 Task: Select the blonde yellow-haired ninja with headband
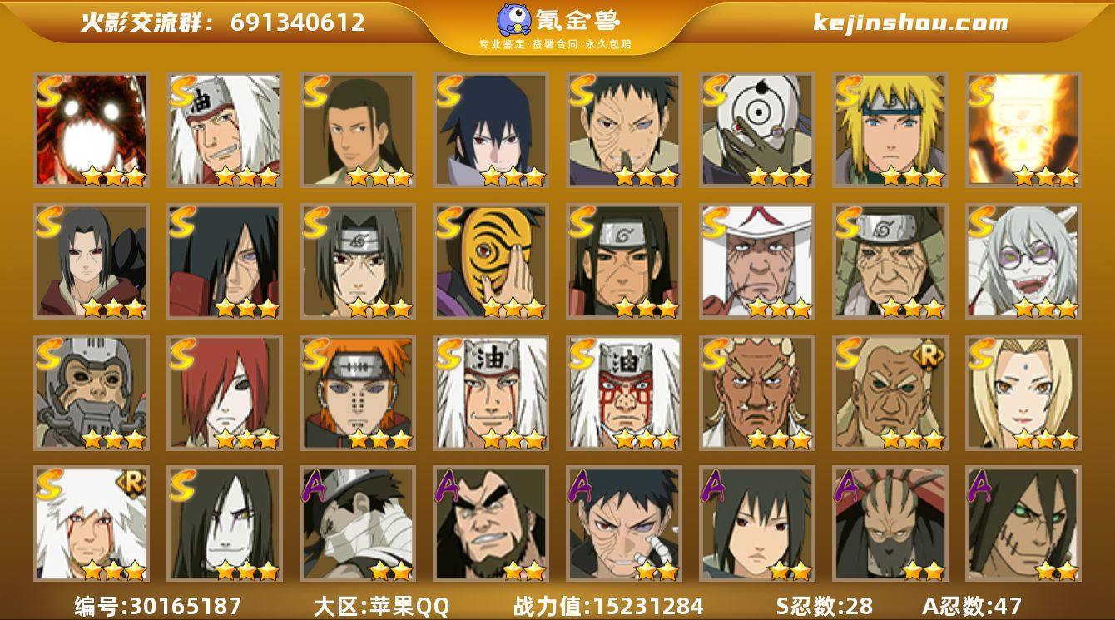pyautogui.click(x=890, y=130)
